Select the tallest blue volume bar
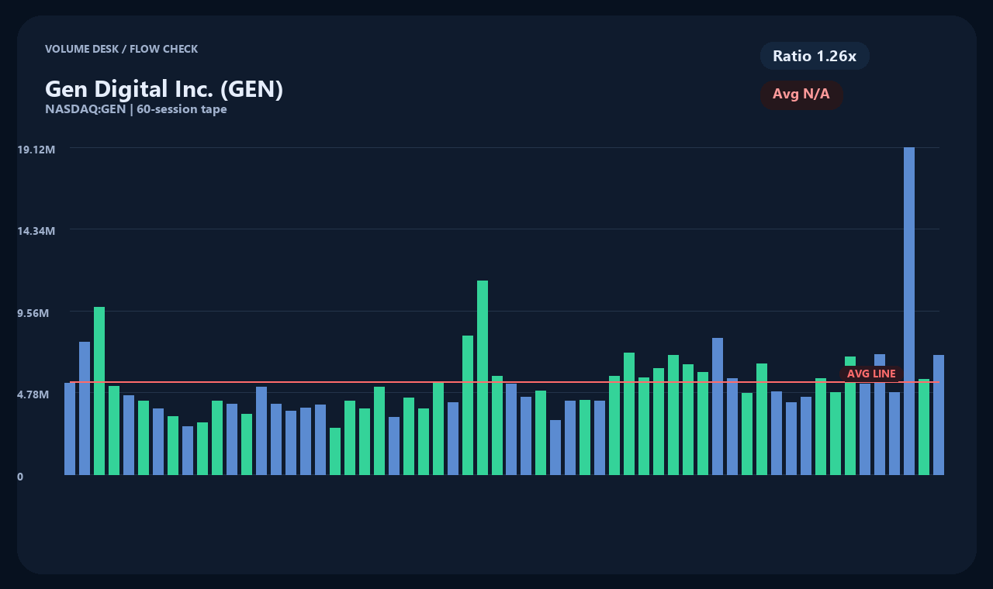Screen dimensions: 993x589 (909, 311)
